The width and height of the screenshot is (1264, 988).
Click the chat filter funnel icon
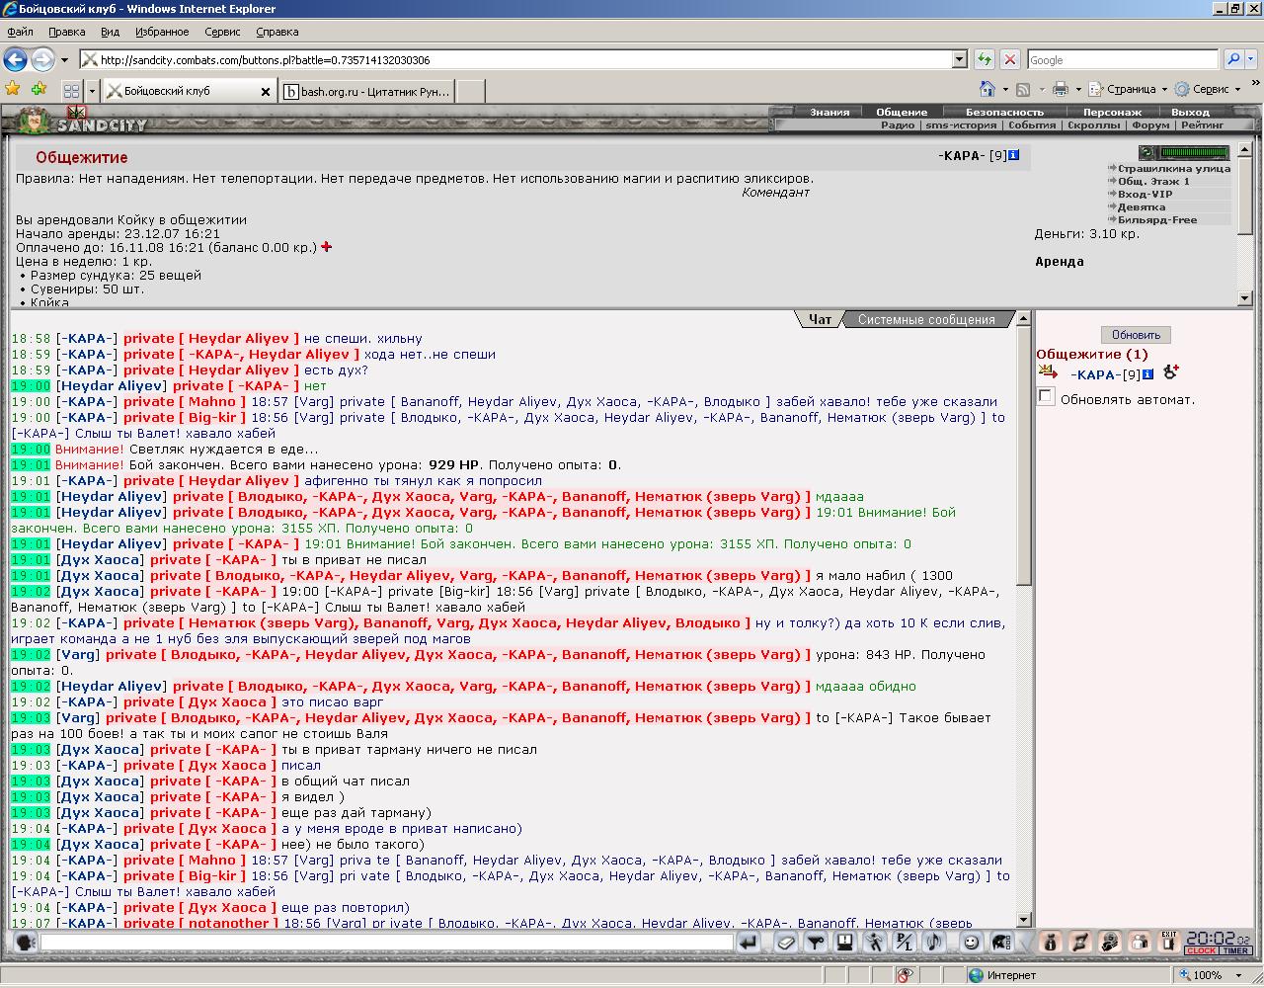(x=815, y=943)
